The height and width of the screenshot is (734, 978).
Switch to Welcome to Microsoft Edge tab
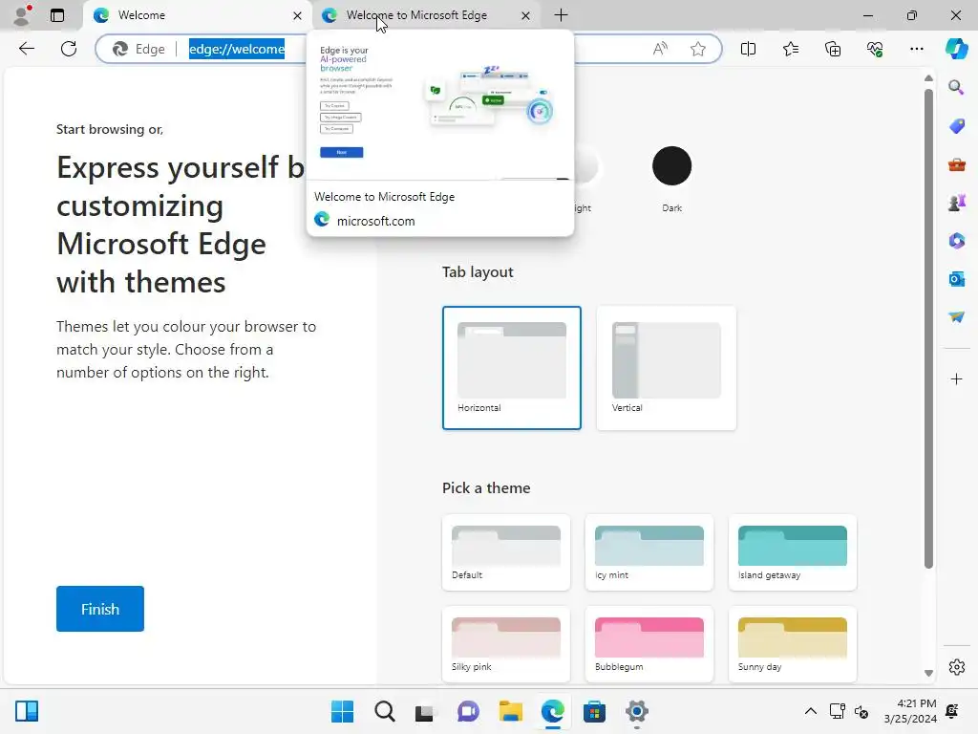(x=426, y=15)
